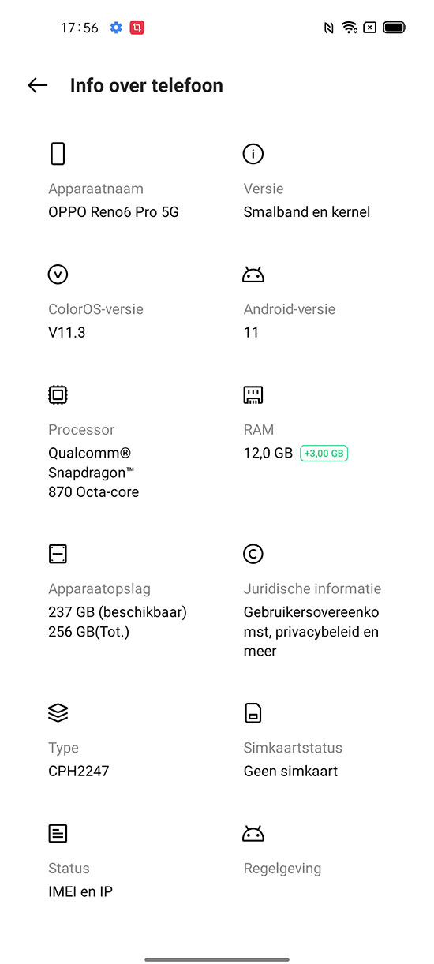The height and width of the screenshot is (964, 434).
Task: Open Smalband en kernel version details
Action: coord(307,212)
